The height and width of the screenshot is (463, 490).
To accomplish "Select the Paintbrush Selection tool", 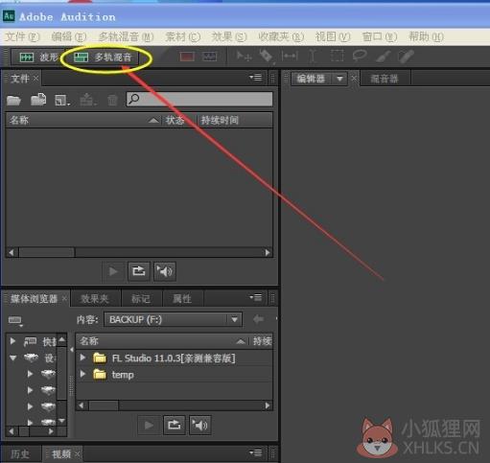I will 383,57.
